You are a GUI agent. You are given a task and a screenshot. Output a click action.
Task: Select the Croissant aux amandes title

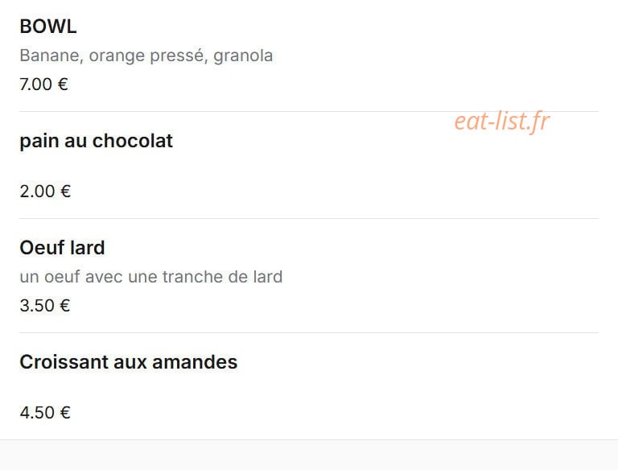click(x=129, y=362)
